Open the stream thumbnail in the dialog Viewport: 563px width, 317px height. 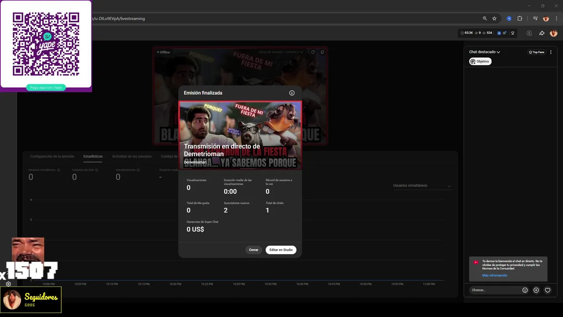click(240, 136)
